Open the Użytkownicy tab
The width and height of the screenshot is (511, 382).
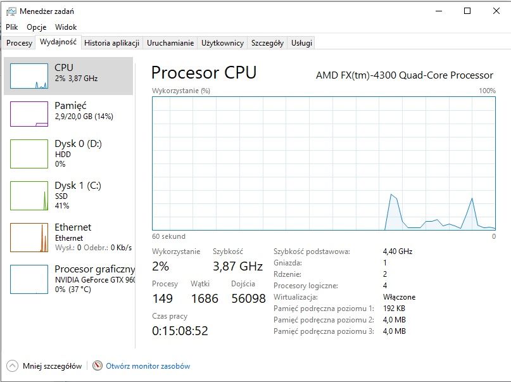pyautogui.click(x=222, y=43)
